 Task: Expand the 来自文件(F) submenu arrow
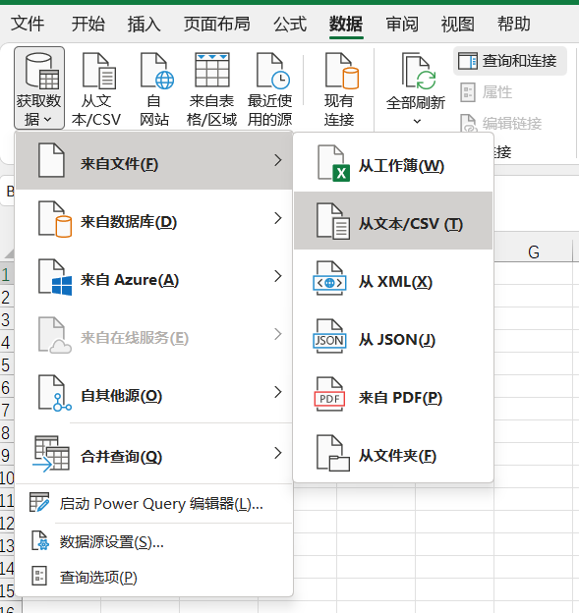tap(278, 160)
